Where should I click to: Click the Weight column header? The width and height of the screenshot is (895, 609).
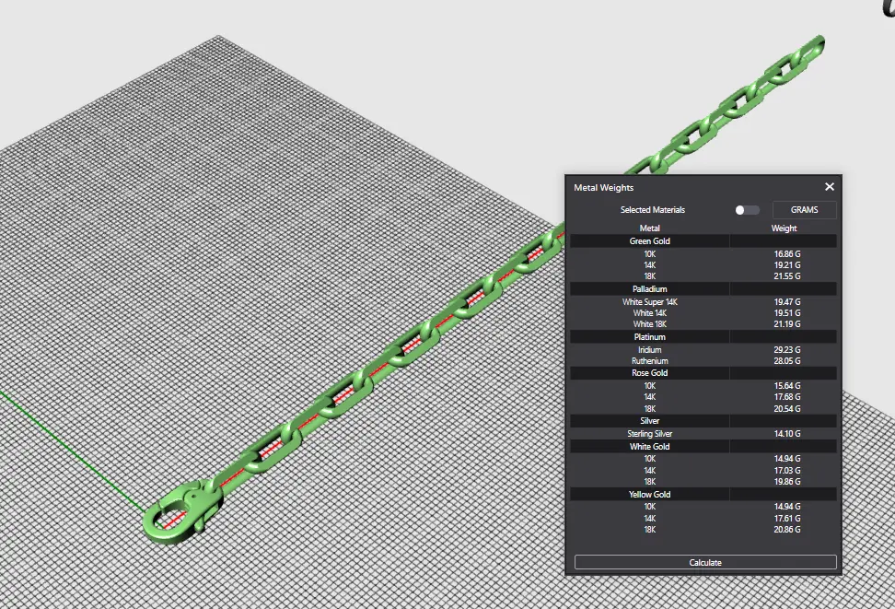(784, 228)
